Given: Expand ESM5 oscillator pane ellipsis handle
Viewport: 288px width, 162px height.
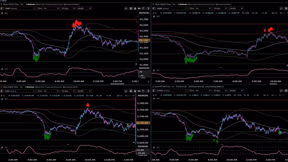Looking at the screenshot, I should pyautogui.click(x=68, y=145).
